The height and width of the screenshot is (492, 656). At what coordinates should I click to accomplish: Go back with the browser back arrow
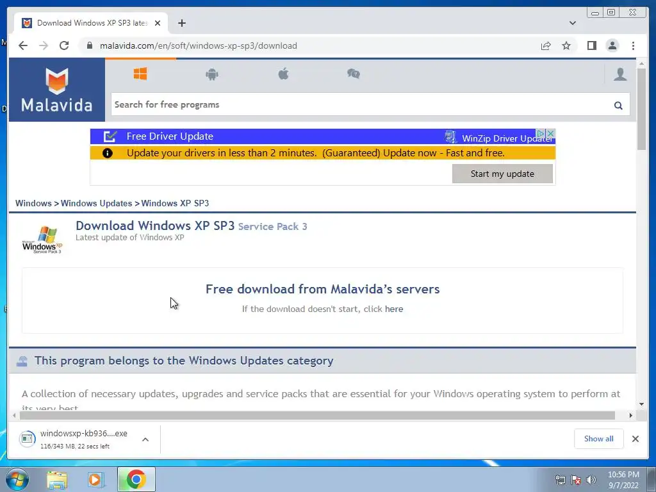[x=23, y=45]
